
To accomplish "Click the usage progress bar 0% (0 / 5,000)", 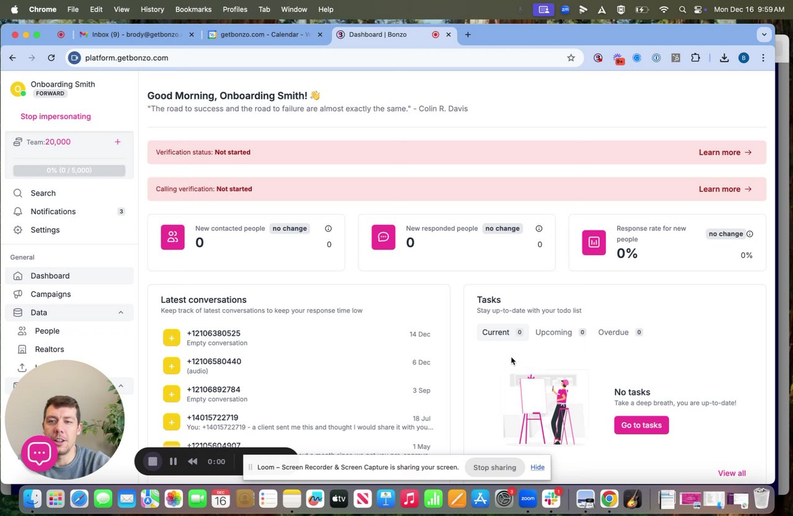I will 69,170.
